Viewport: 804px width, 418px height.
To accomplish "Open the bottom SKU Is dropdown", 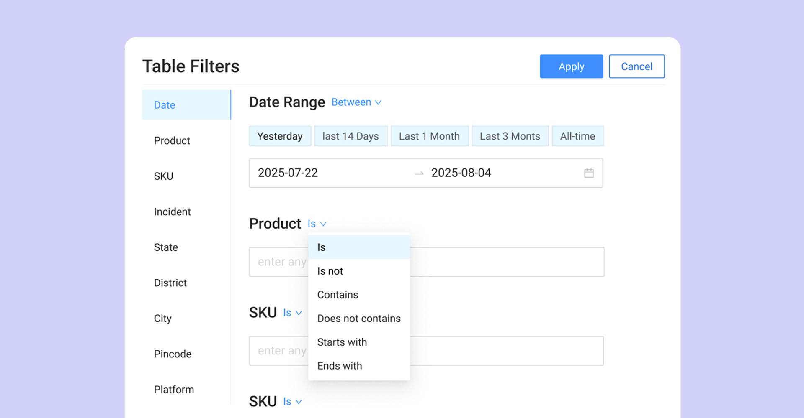I will (293, 402).
